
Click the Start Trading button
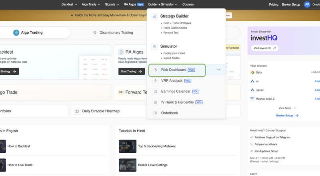tap(132, 72)
